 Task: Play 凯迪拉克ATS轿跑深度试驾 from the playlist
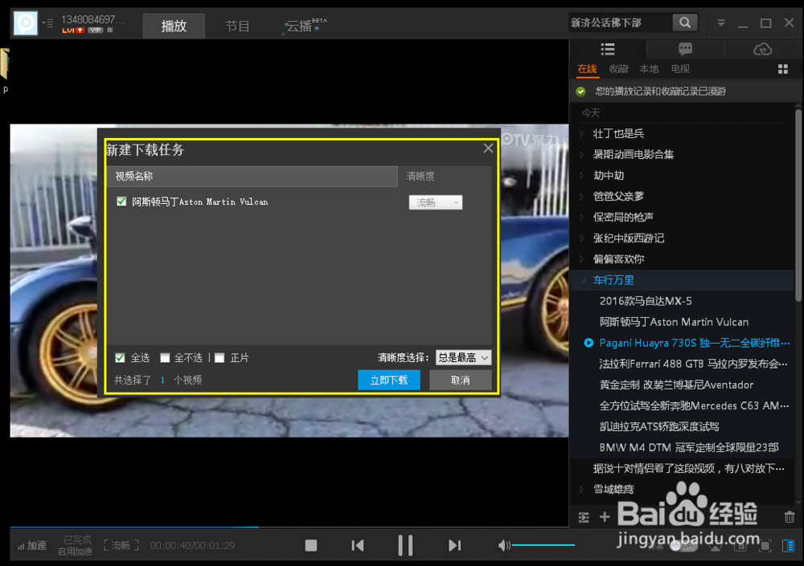pyautogui.click(x=659, y=426)
